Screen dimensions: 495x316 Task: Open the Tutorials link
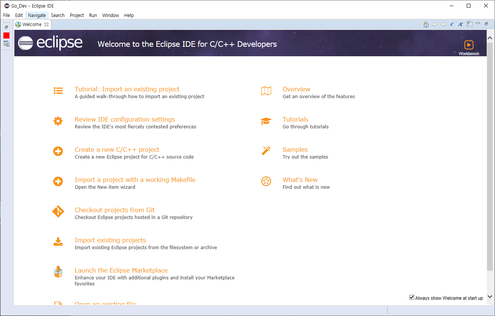[x=296, y=119]
